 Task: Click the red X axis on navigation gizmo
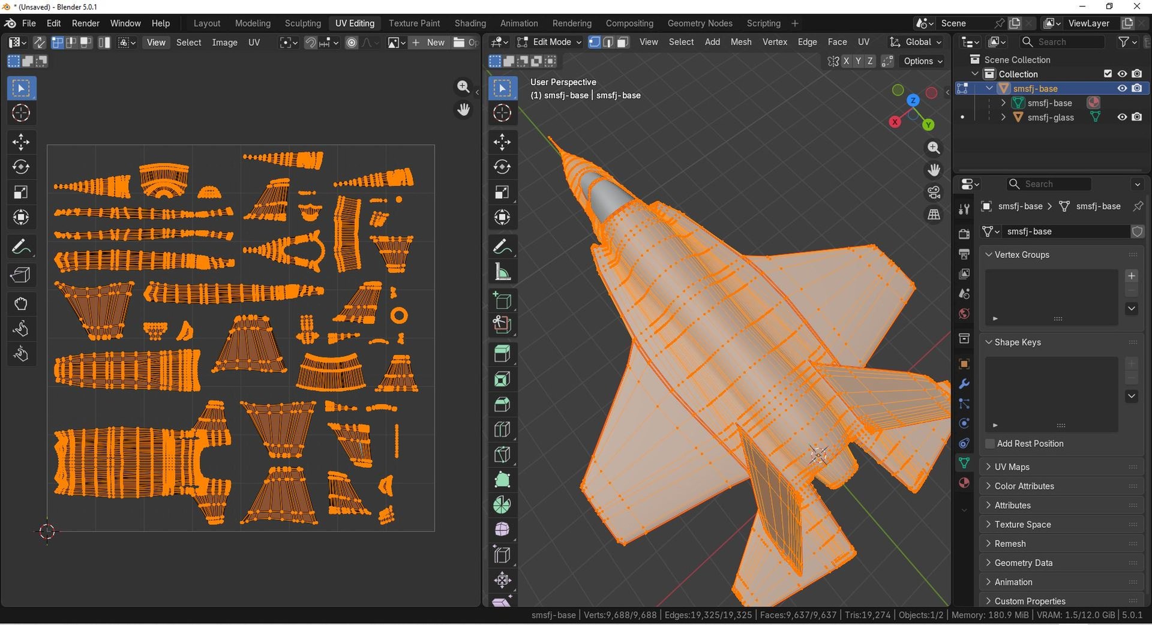[x=895, y=122]
